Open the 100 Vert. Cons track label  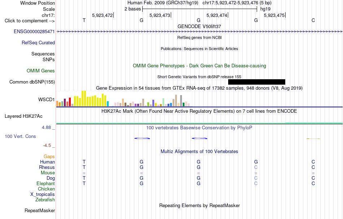pyautogui.click(x=20, y=136)
